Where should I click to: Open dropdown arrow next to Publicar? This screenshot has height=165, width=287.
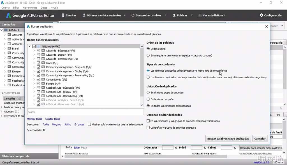[192, 15]
